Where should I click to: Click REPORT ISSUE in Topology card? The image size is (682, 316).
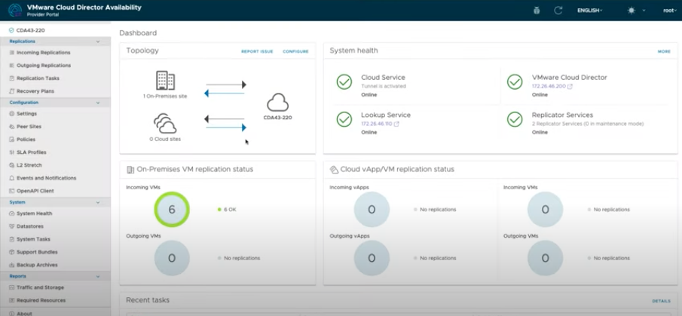[257, 51]
